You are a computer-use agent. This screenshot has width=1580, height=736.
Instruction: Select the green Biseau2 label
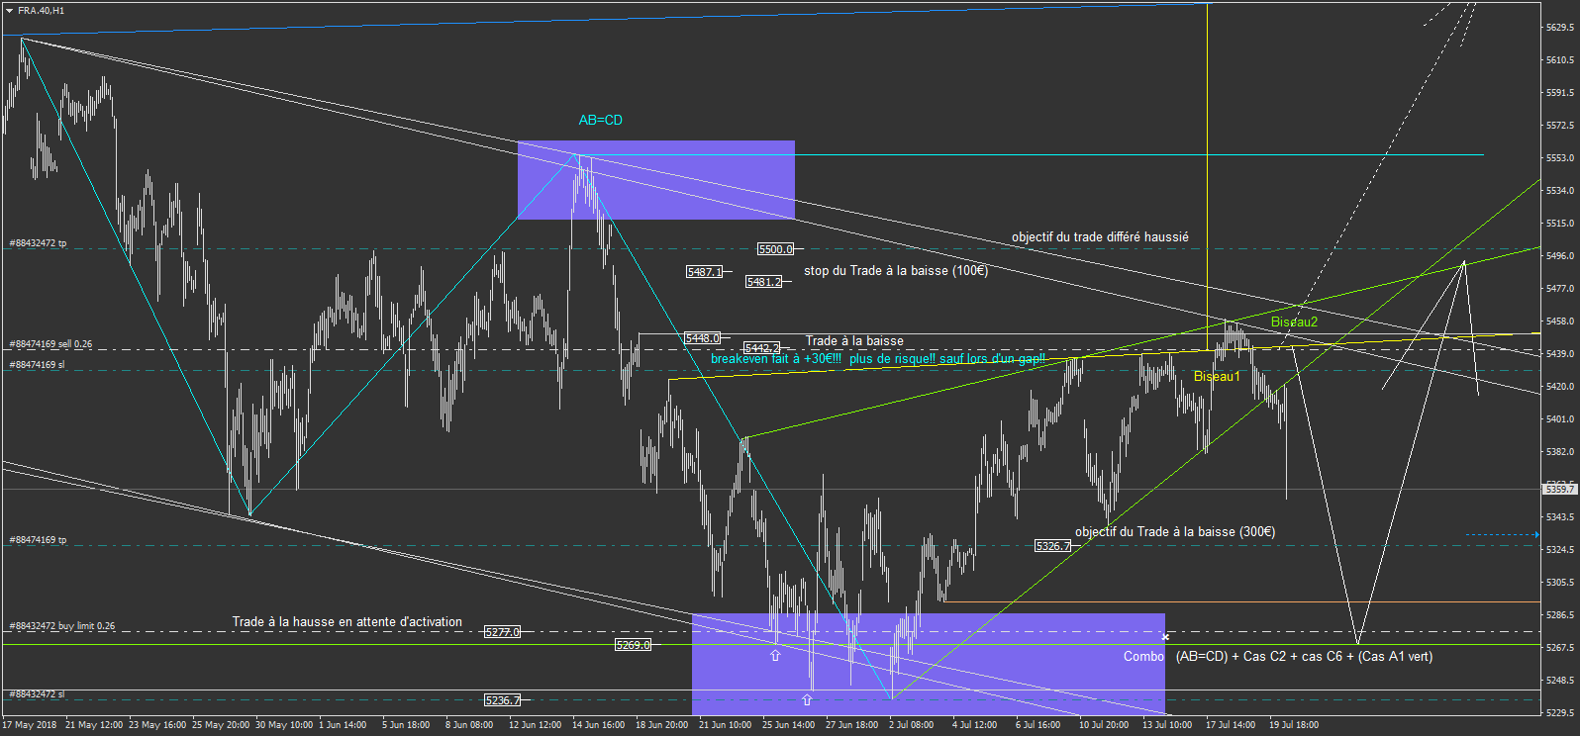1294,322
